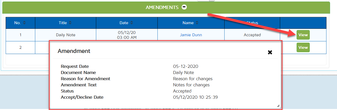Image resolution: width=337 pixels, height=110 pixels.
Task: Click the 05/12/20 03:00 AM date cell
Action: click(127, 35)
